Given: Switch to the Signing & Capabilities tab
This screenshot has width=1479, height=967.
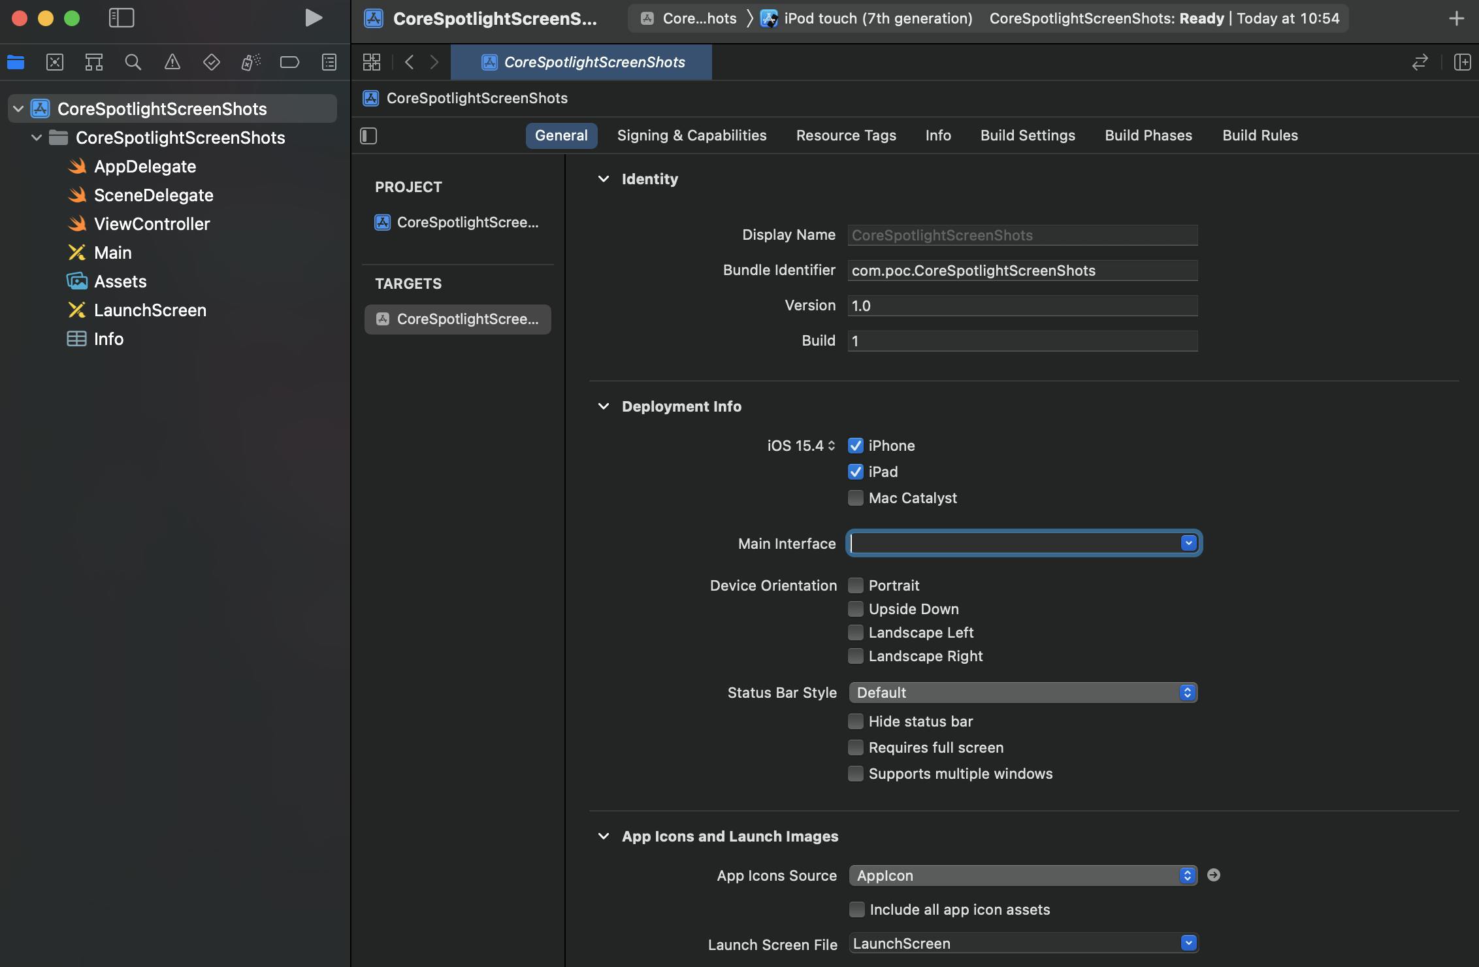Looking at the screenshot, I should (692, 135).
